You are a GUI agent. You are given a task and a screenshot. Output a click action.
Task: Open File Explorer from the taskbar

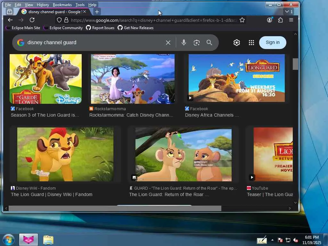point(48,240)
